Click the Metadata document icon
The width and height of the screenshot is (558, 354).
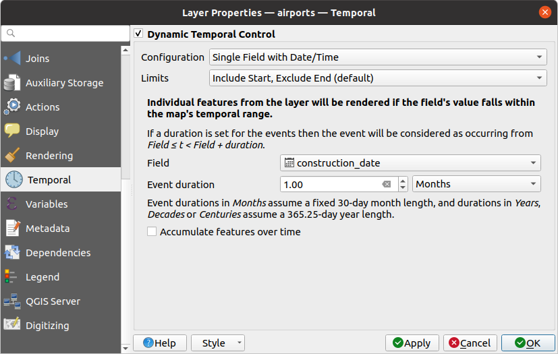pos(13,229)
